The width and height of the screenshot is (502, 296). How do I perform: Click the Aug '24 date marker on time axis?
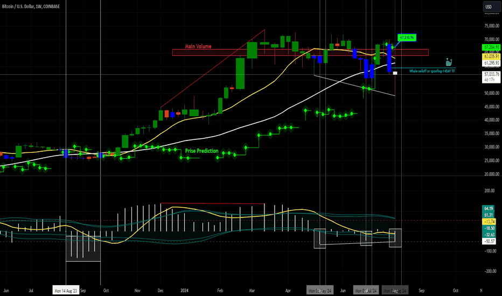pyautogui.click(x=395, y=291)
